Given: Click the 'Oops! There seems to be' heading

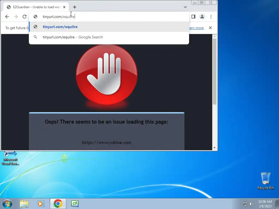Looking at the screenshot, I should [x=107, y=122].
